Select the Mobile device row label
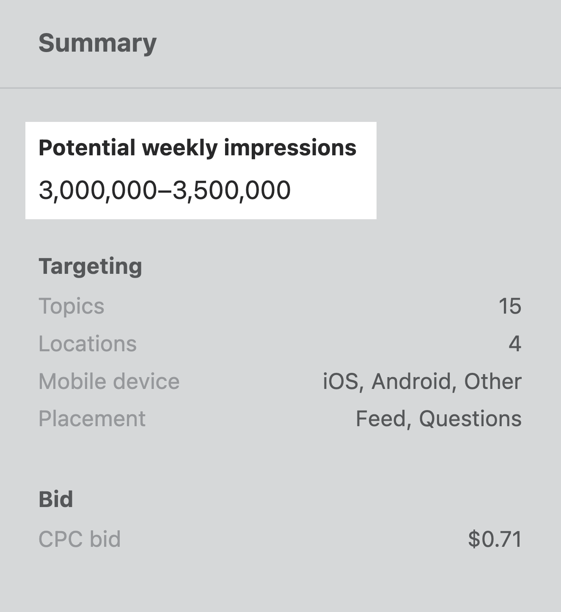 coord(109,381)
